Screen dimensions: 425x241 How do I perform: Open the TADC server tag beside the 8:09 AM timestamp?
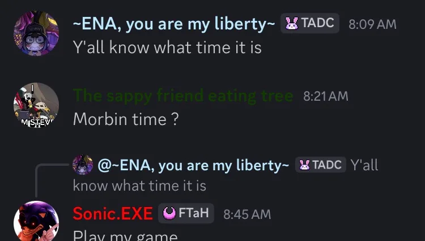click(310, 24)
